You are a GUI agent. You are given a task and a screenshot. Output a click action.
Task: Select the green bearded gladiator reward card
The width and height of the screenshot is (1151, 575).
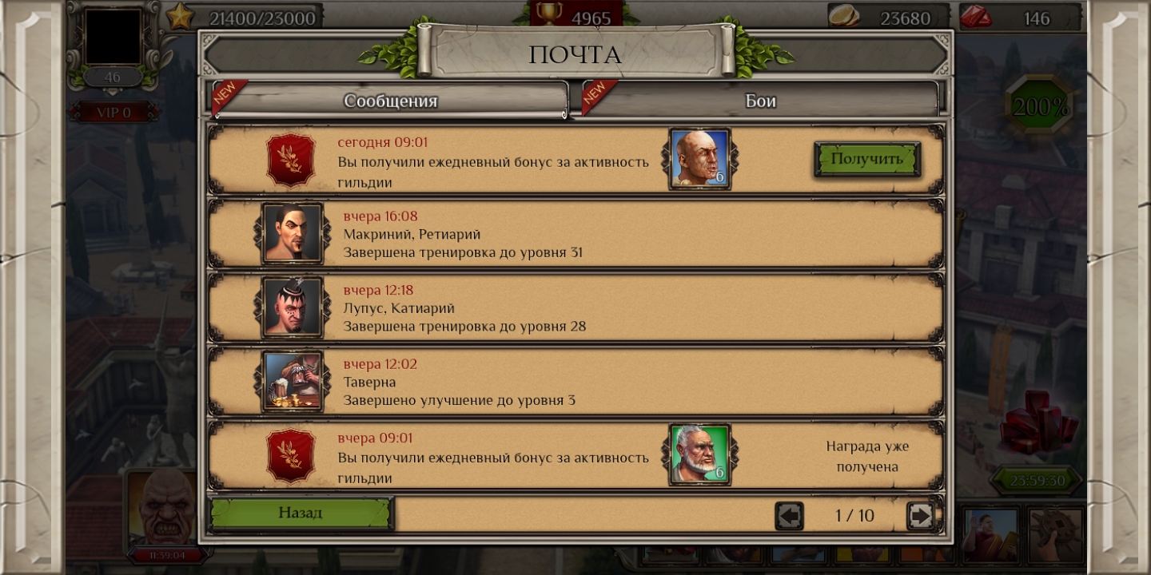699,454
